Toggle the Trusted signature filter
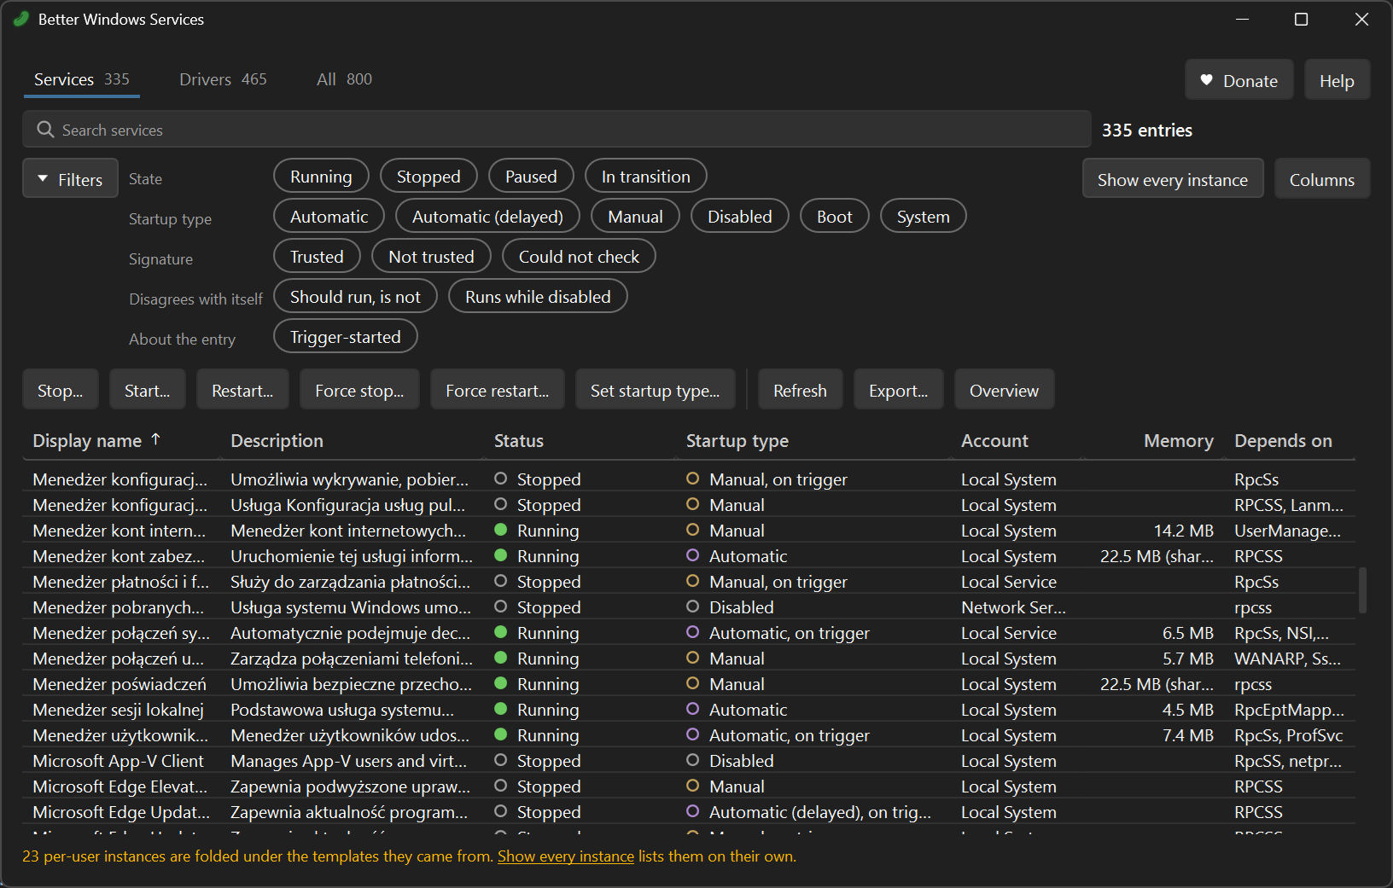 click(x=317, y=257)
